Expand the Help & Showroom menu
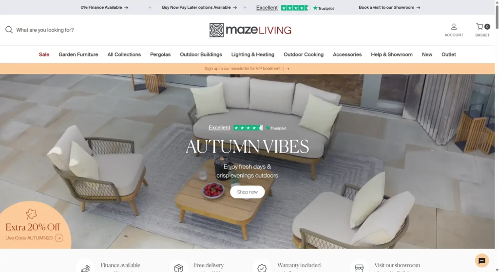 pos(392,54)
